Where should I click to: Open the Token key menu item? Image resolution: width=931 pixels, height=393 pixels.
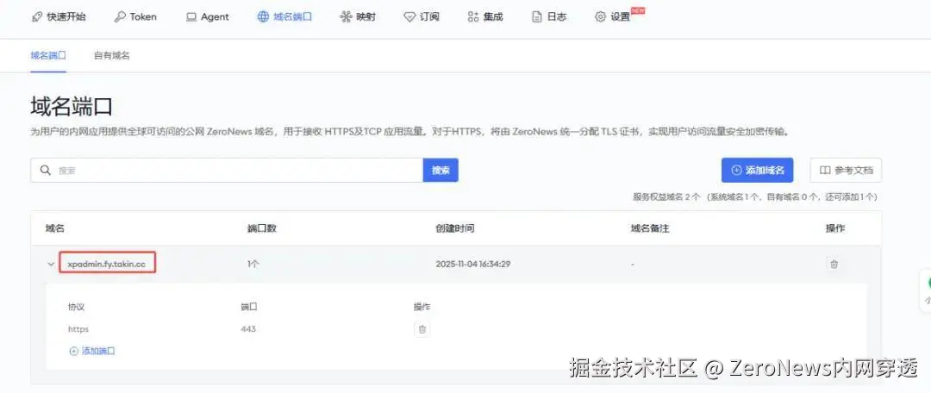(135, 16)
